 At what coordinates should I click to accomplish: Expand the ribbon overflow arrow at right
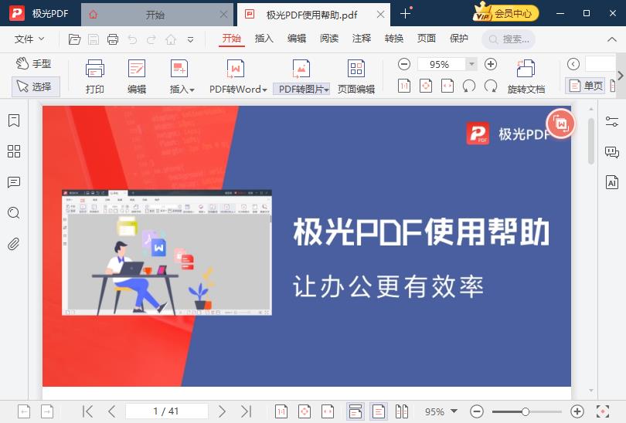tap(620, 76)
